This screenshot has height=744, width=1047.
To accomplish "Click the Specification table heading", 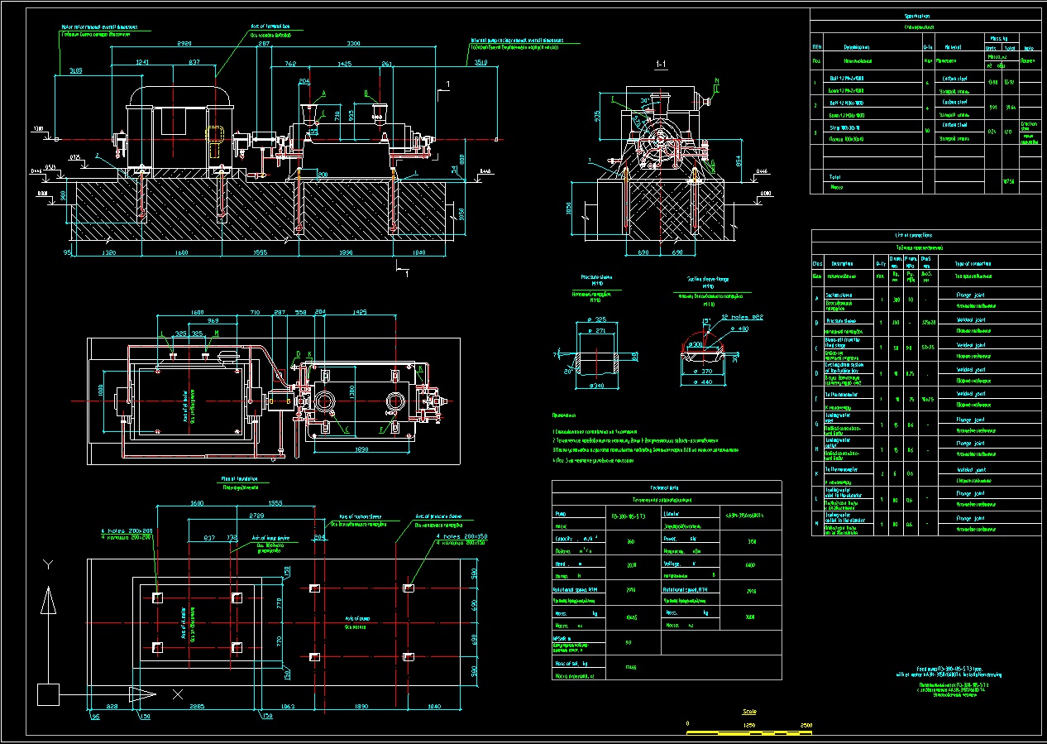I will point(917,16).
